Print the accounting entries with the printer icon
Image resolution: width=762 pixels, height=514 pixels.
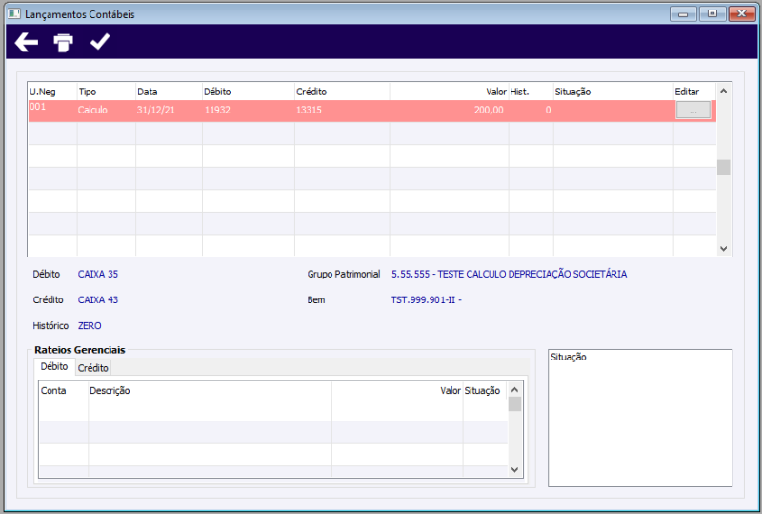tap(63, 42)
